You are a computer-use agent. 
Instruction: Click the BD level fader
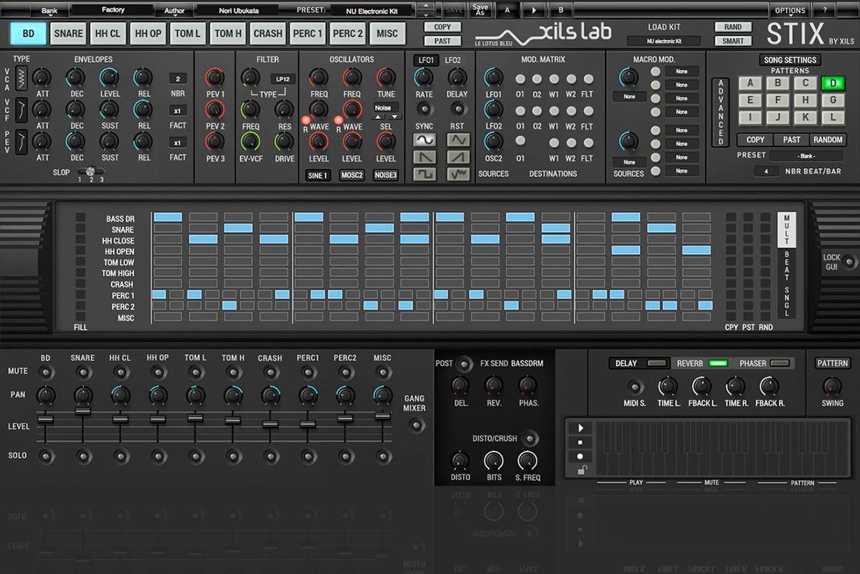[46, 419]
